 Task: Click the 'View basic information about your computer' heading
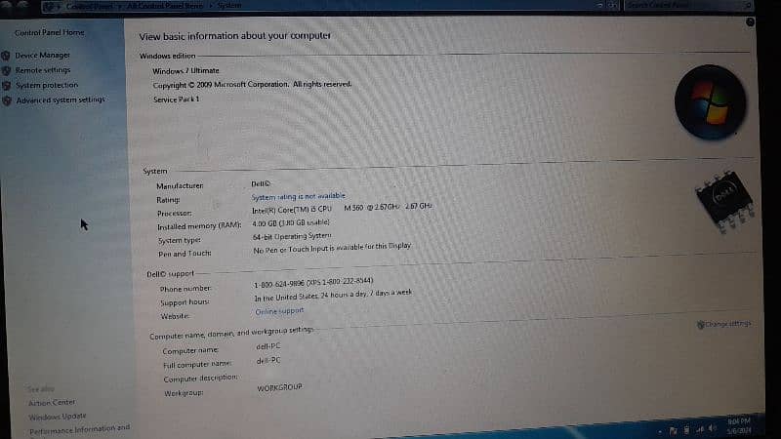(x=234, y=36)
